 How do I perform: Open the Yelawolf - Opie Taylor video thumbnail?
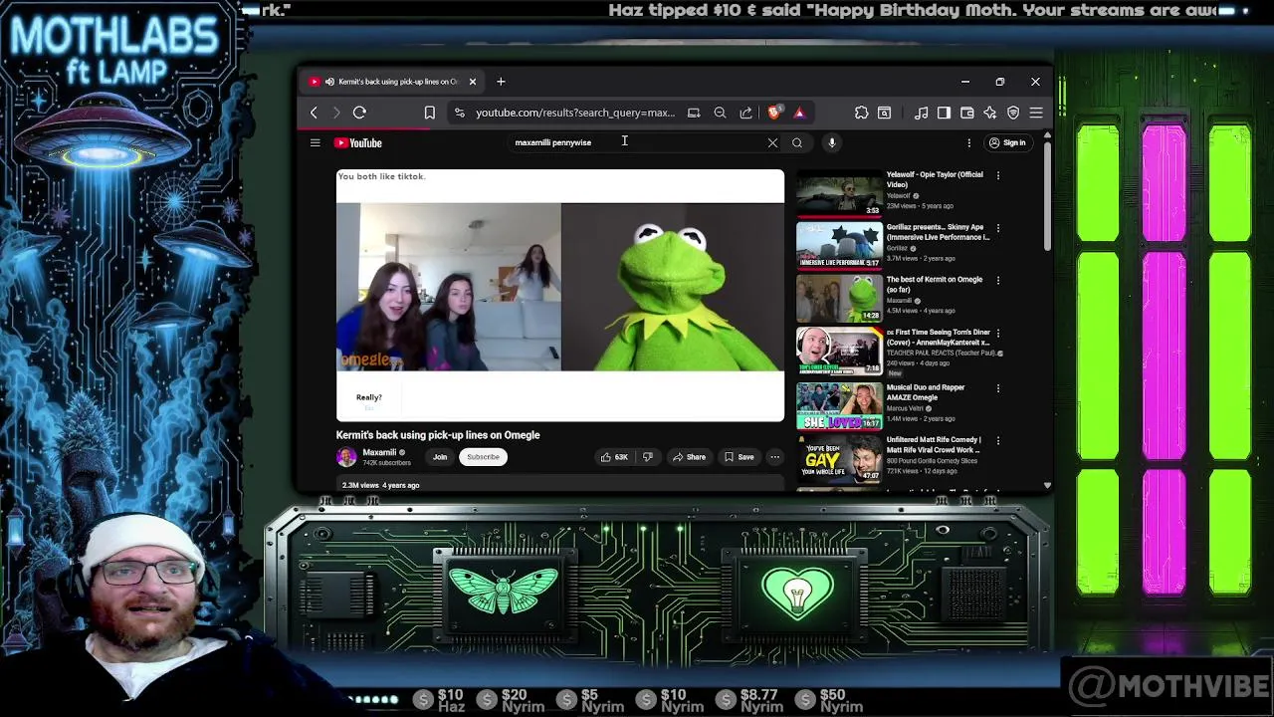click(838, 193)
